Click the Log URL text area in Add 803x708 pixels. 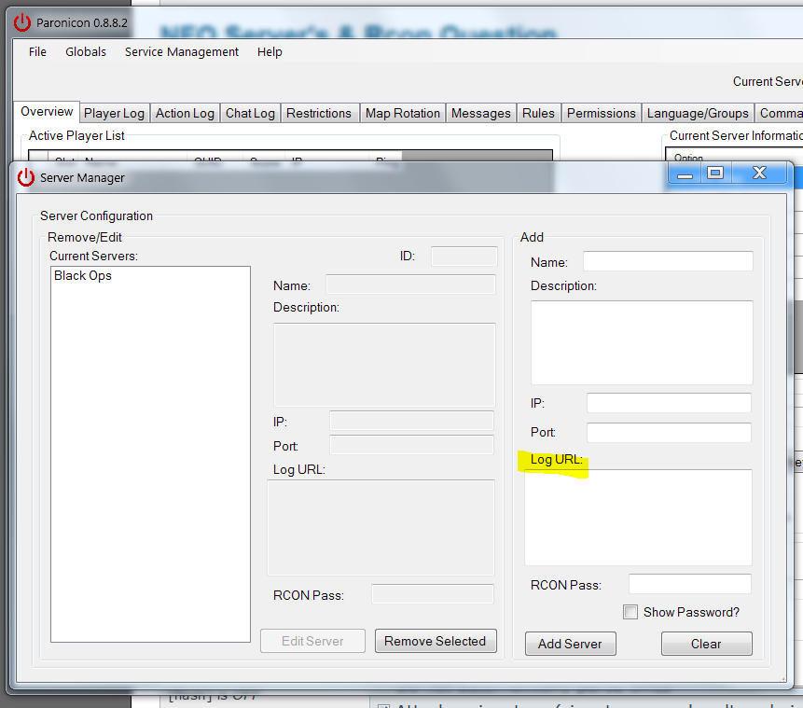click(638, 518)
